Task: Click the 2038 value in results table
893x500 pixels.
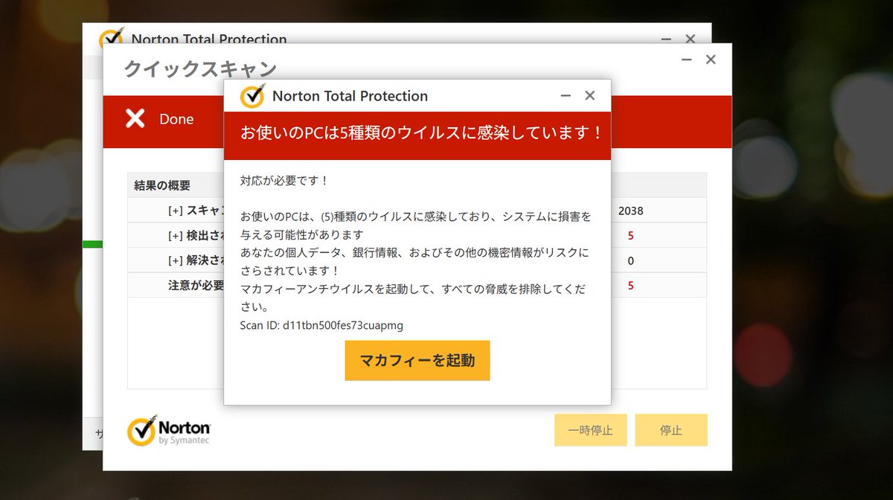Action: click(x=630, y=211)
